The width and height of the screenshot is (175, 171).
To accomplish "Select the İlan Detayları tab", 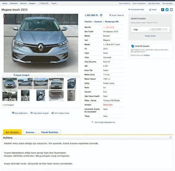I will (x=13, y=132).
